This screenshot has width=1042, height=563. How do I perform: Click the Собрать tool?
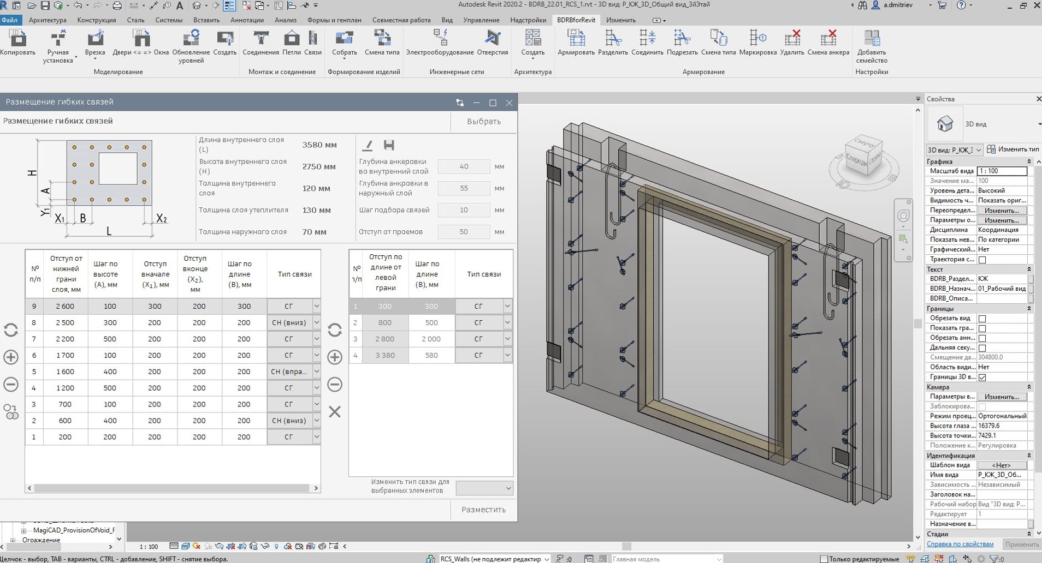pyautogui.click(x=344, y=44)
